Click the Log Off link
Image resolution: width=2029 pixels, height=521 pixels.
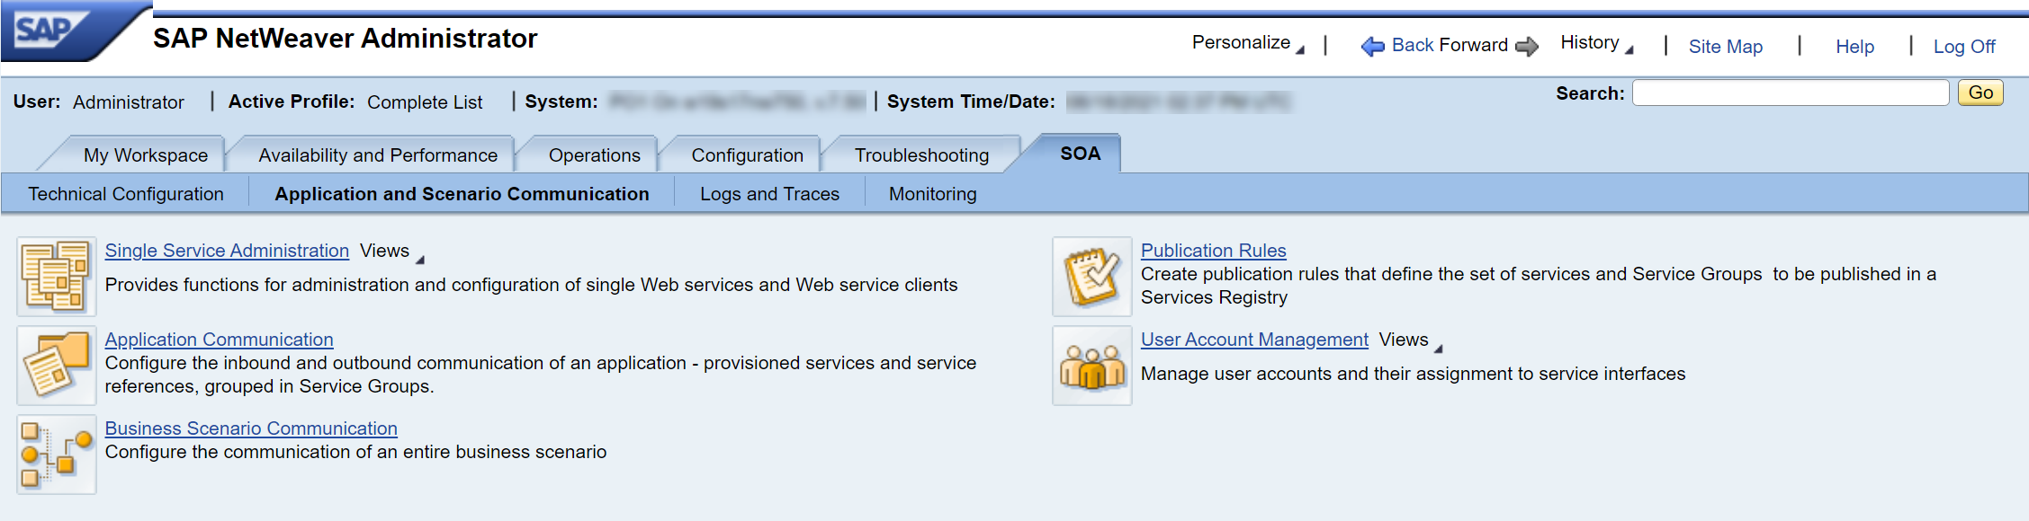tap(1963, 47)
